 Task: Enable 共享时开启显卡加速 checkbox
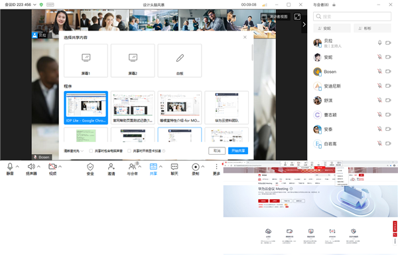tap(129, 151)
